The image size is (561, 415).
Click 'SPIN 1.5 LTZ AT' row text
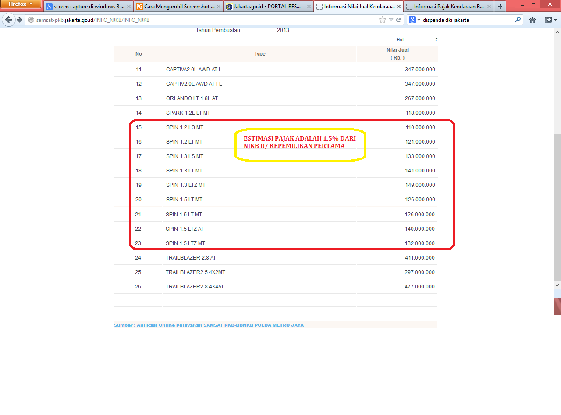pyautogui.click(x=185, y=229)
